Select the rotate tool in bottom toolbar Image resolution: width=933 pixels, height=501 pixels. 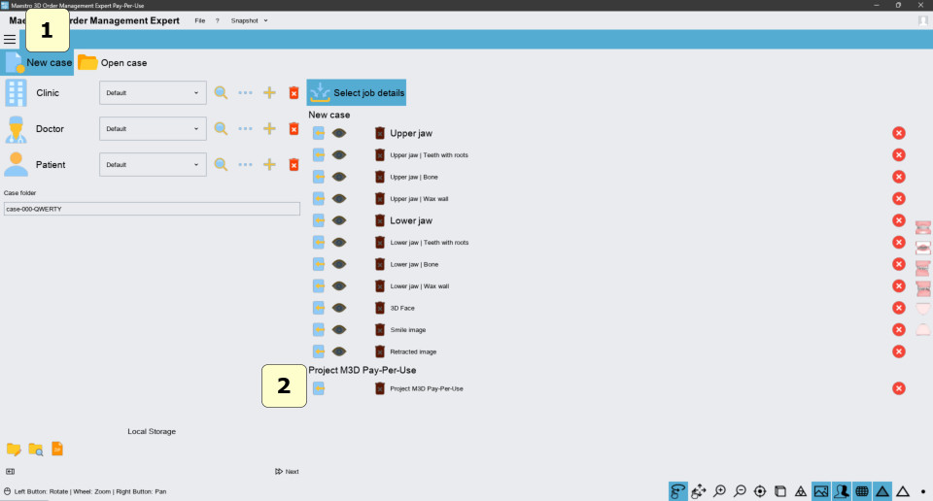click(x=678, y=491)
